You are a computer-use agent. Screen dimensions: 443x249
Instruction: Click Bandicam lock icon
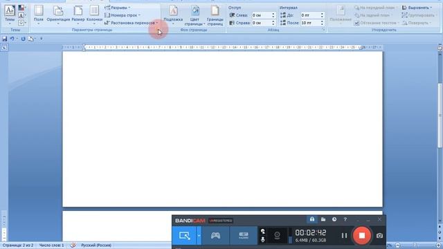[x=312, y=219]
